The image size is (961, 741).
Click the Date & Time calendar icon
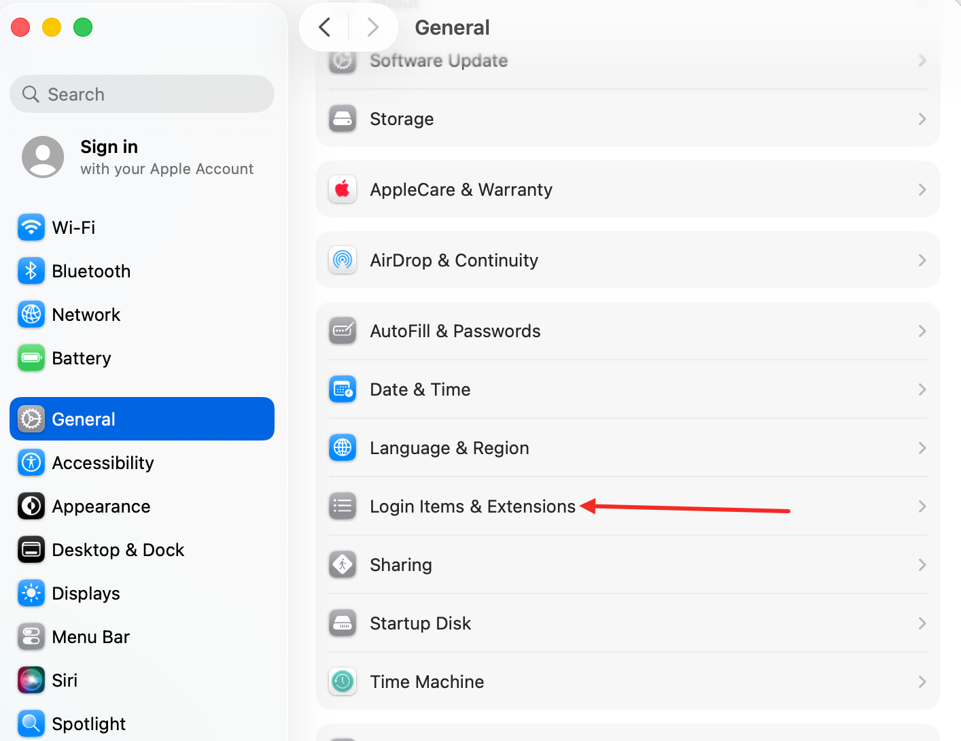click(x=343, y=390)
